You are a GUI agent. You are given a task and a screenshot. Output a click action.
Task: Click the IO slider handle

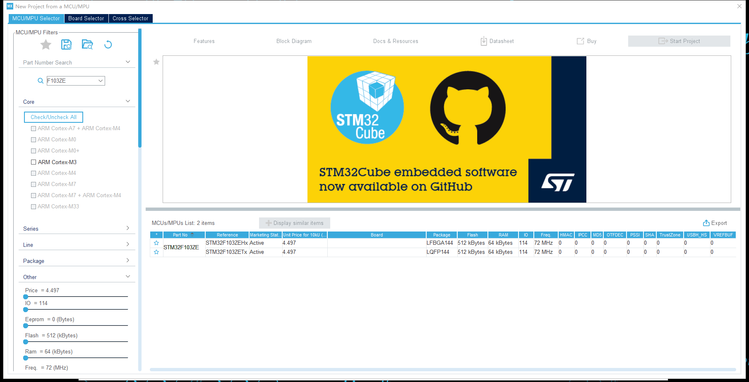(26, 310)
